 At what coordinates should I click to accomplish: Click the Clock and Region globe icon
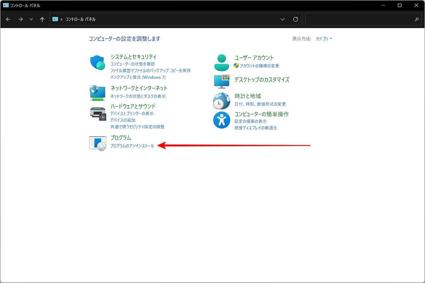222,101
